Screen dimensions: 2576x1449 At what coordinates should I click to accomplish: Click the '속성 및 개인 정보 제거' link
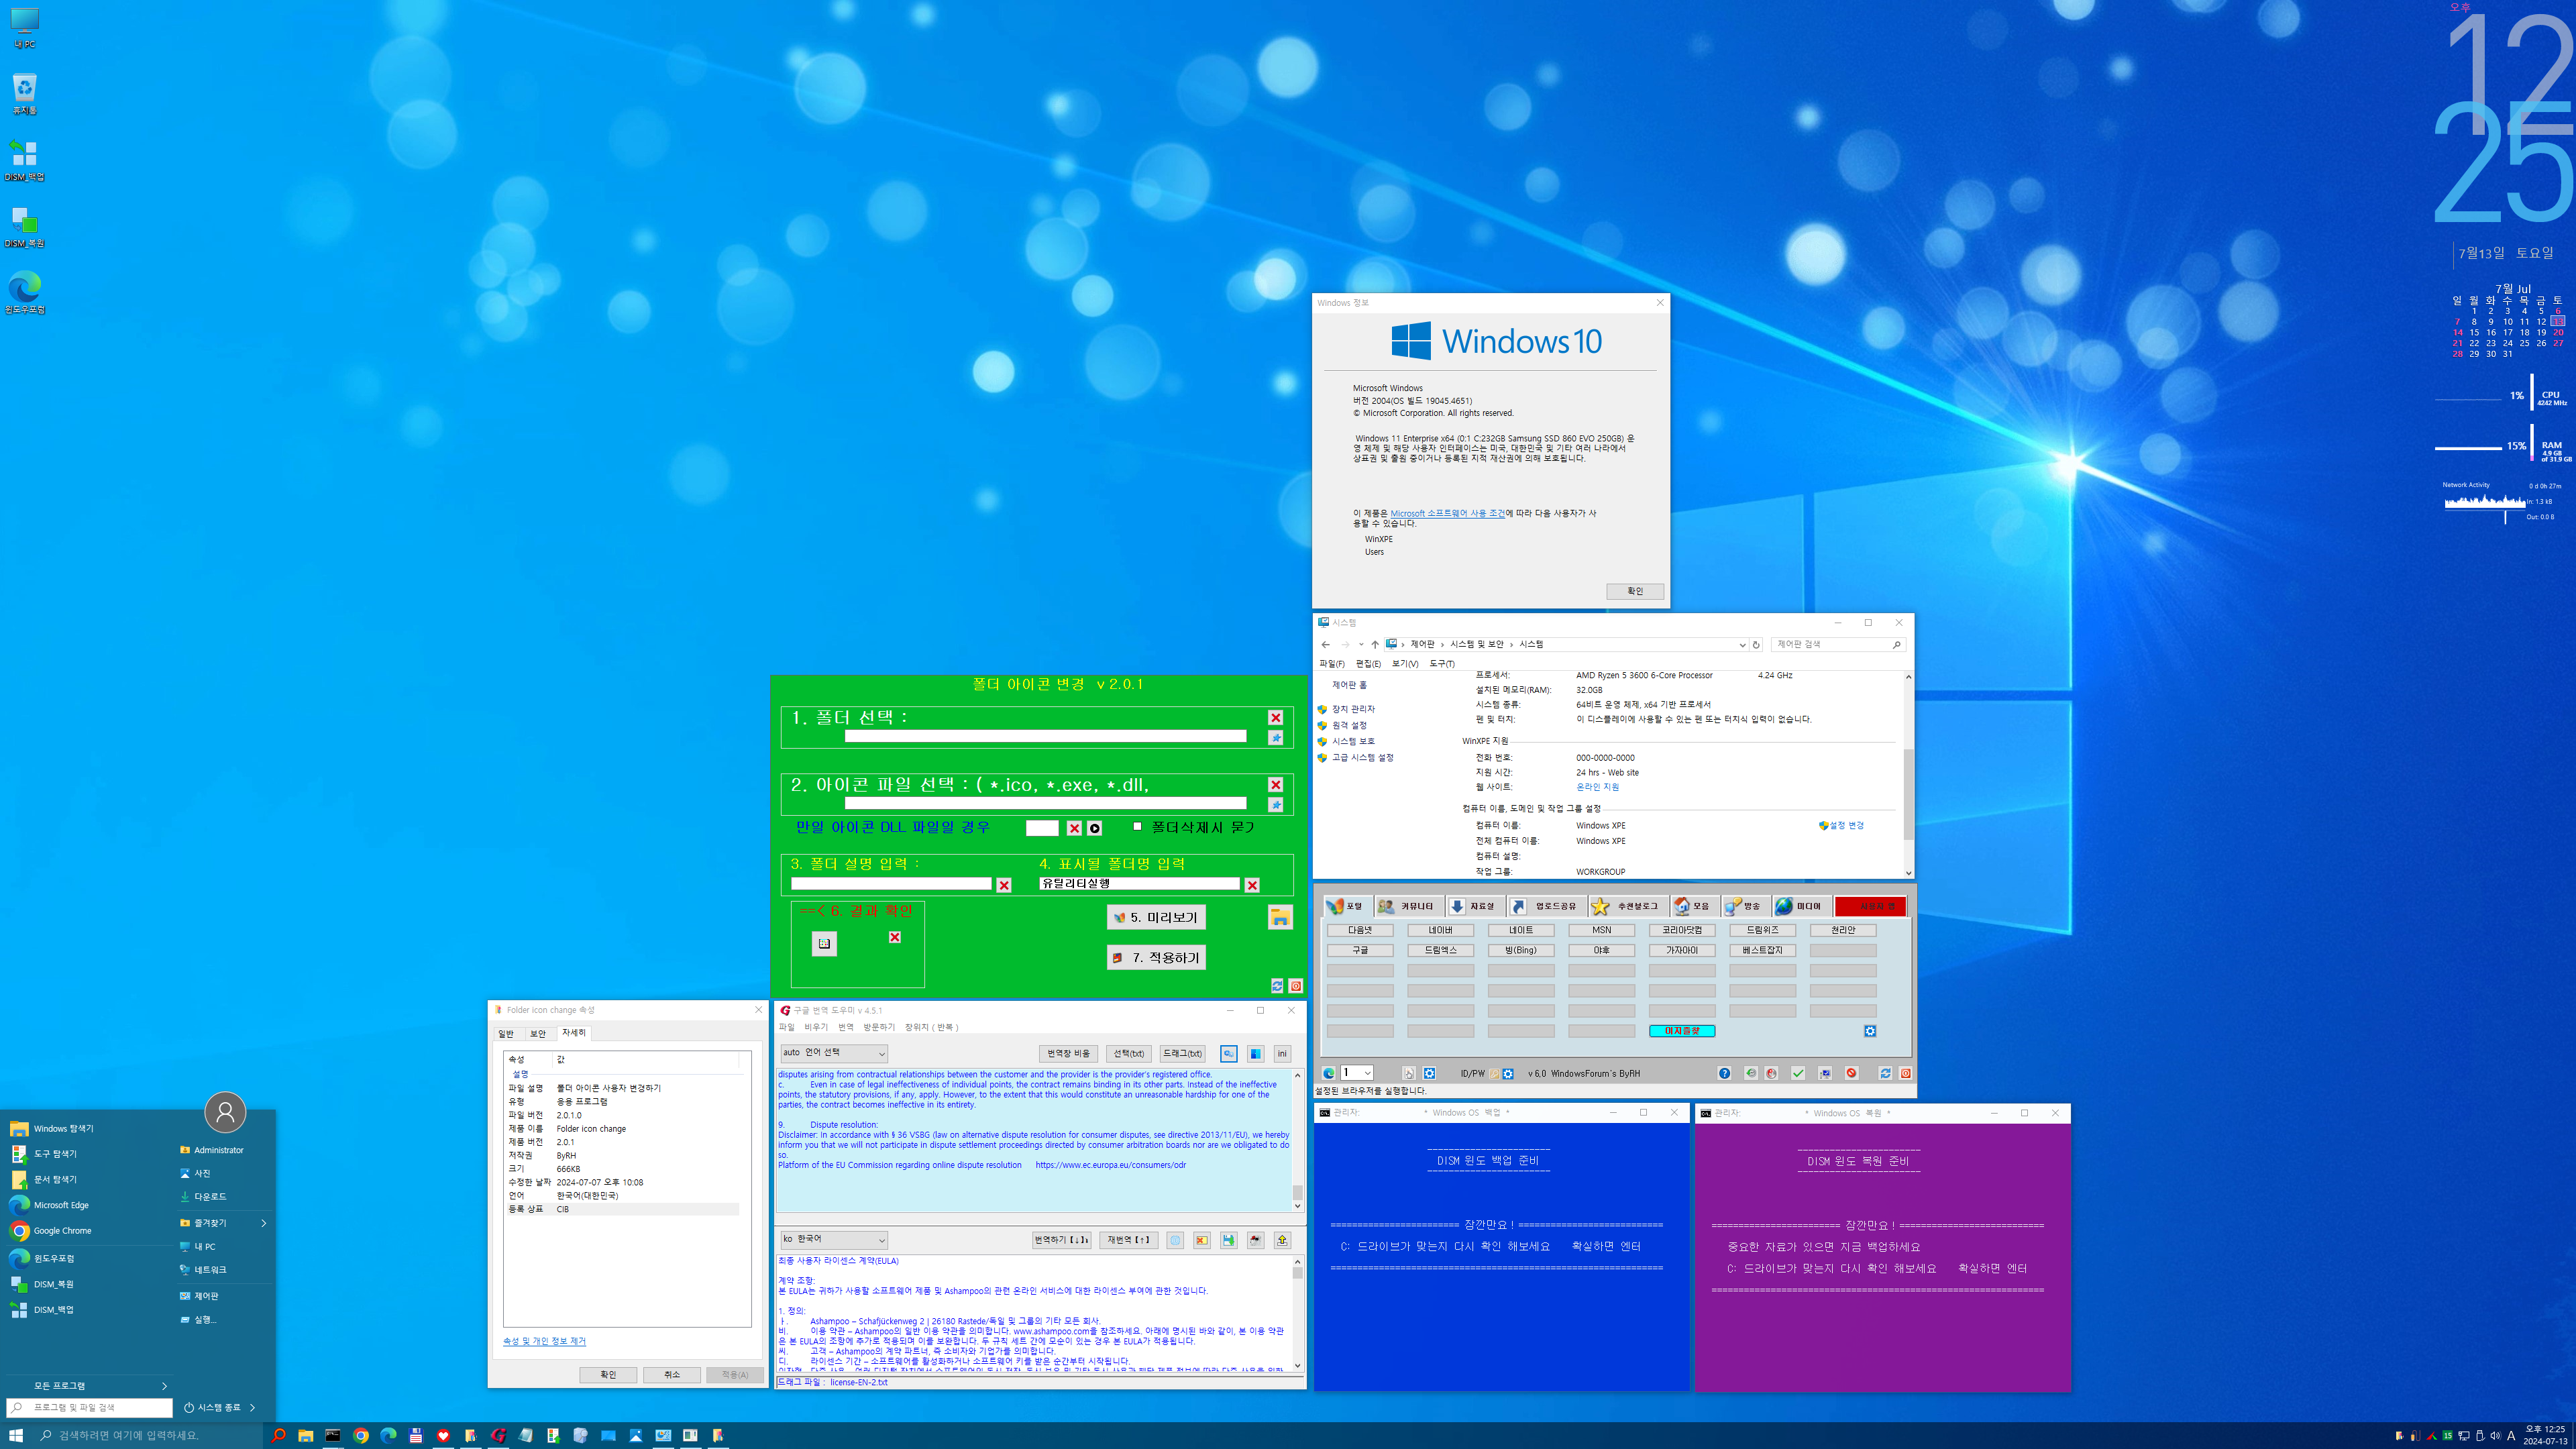coord(544,1341)
